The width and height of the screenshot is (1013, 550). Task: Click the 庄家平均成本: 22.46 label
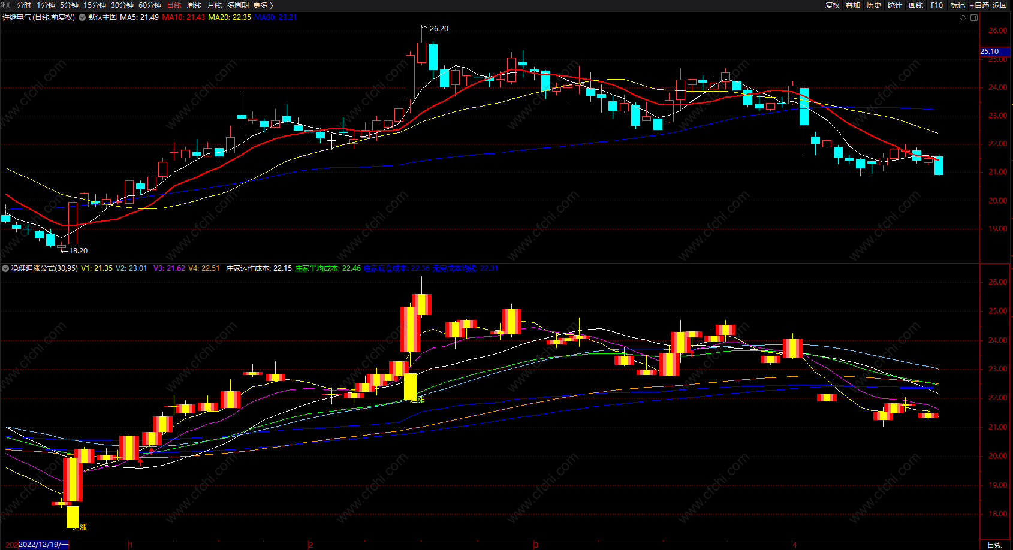click(328, 268)
